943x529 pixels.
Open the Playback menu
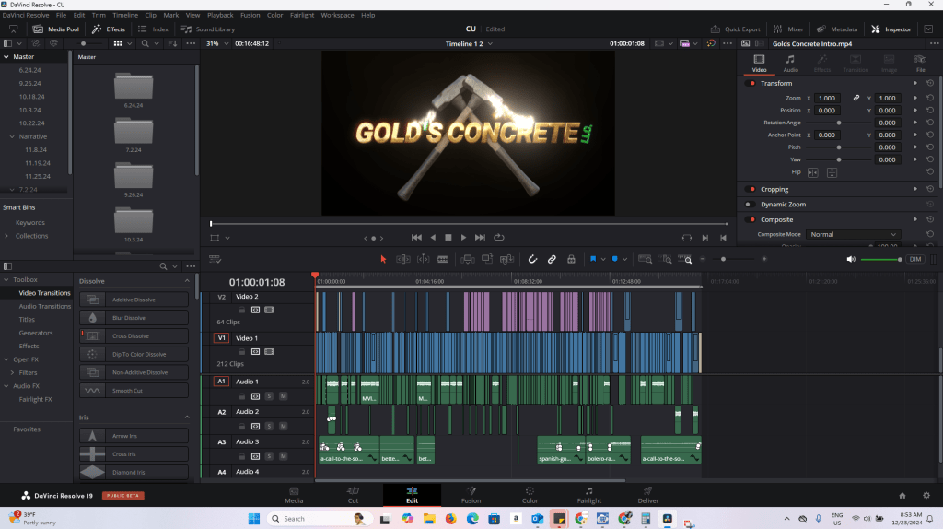[x=220, y=15]
